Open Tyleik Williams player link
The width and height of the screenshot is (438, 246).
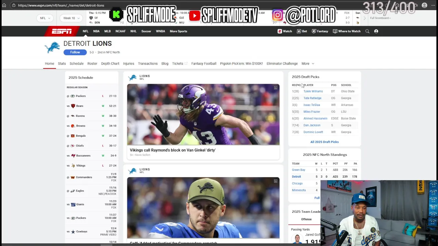tap(313, 91)
